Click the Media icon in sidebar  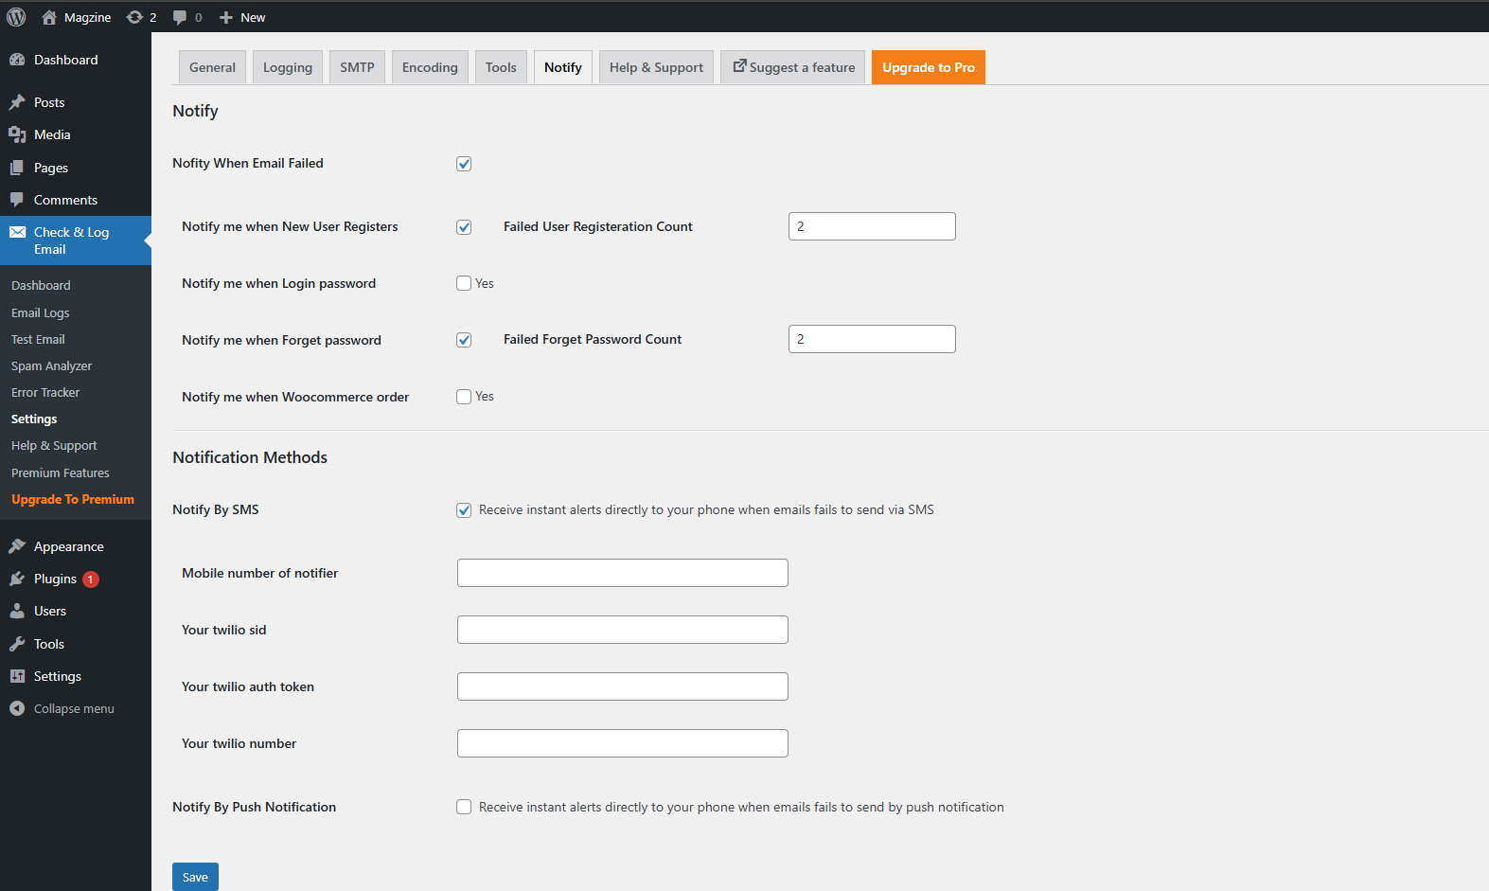[17, 134]
